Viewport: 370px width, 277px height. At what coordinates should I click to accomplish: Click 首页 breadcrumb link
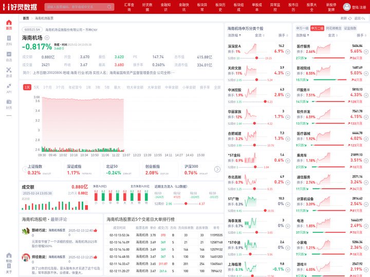[26, 18]
